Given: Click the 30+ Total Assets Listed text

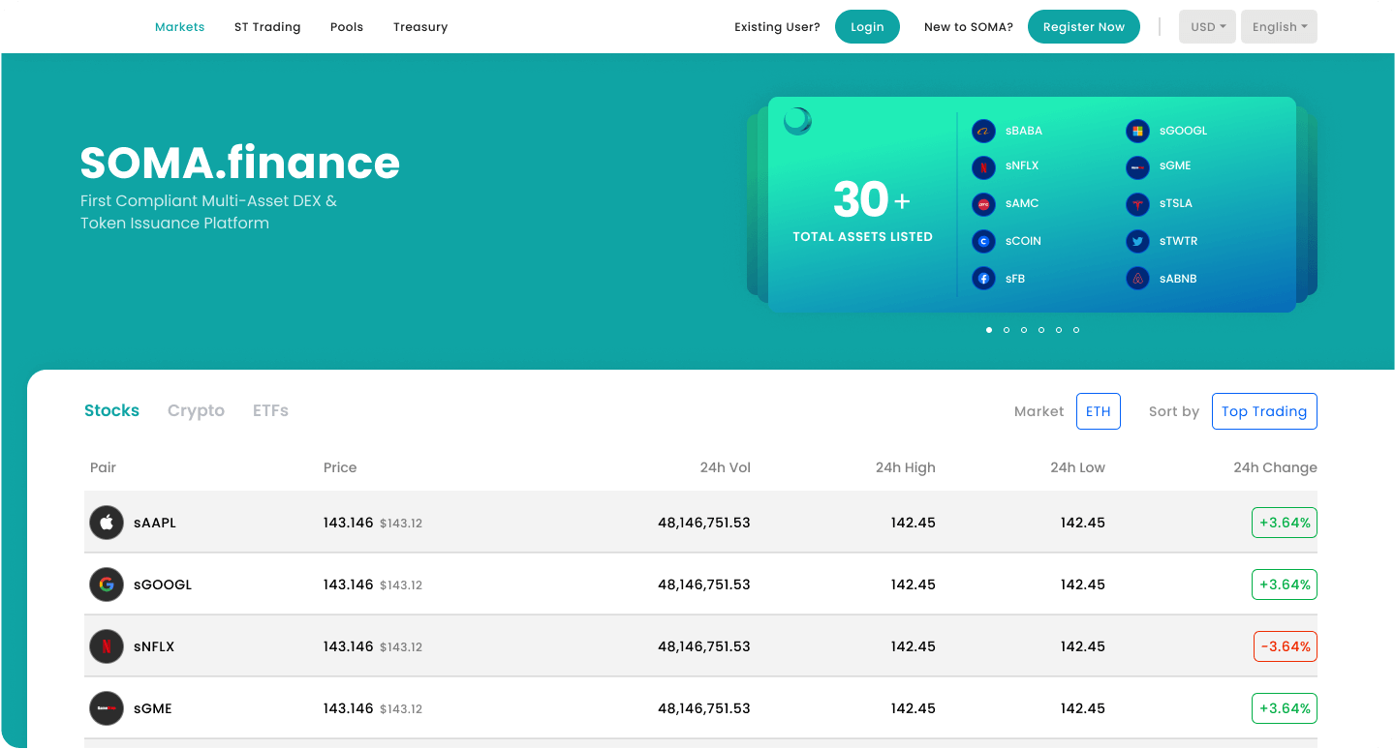Looking at the screenshot, I should click(863, 212).
